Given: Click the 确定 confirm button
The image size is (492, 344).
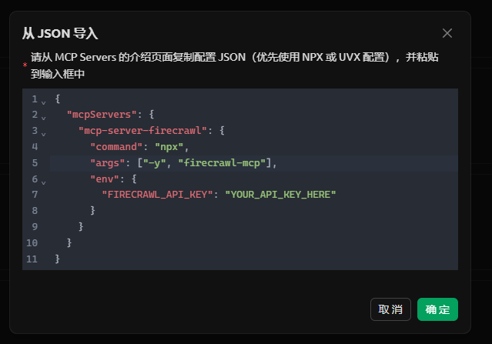Looking at the screenshot, I should point(437,309).
